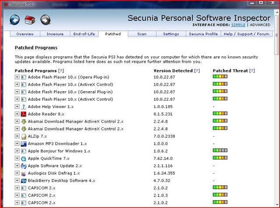Click the Apple Bonjour for Windows icon
280x208 pixels.
(23, 151)
